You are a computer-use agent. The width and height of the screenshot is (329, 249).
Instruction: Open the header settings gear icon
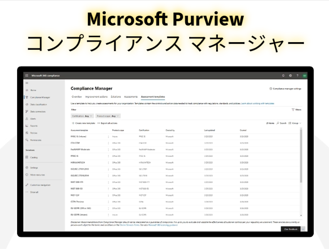(x=290, y=75)
